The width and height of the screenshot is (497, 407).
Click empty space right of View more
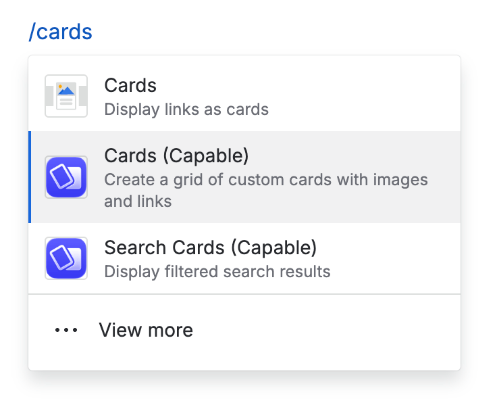[324, 331]
